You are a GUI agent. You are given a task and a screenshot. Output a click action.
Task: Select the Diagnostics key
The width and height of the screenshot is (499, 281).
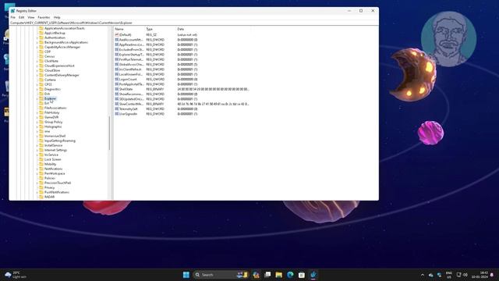click(x=52, y=89)
